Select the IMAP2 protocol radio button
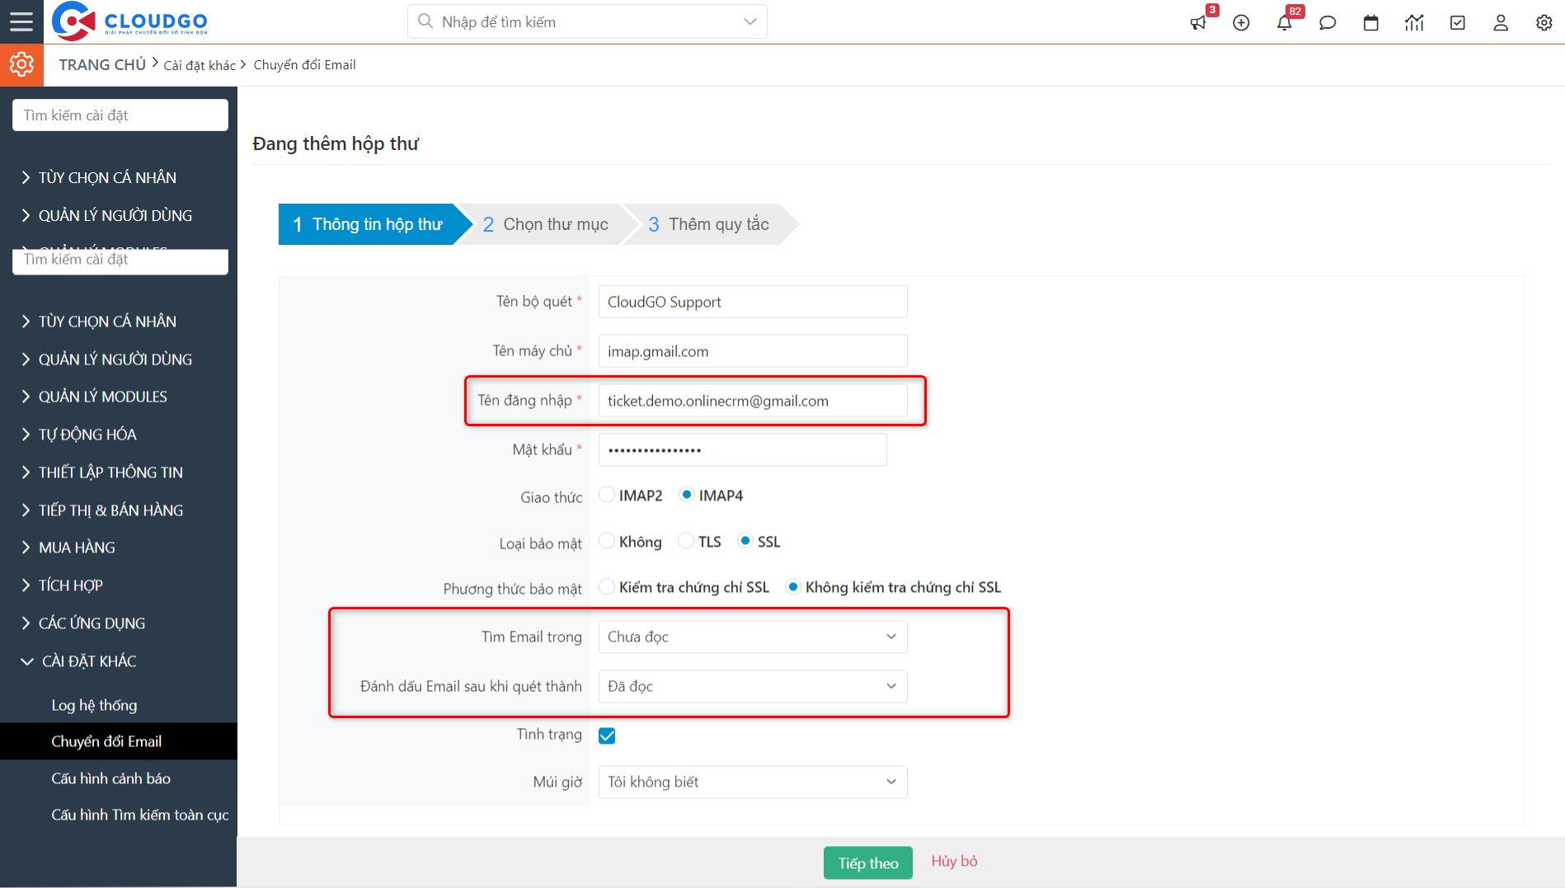 [607, 495]
